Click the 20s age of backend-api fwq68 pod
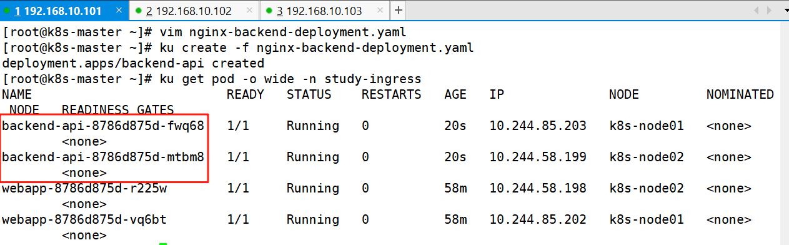The width and height of the screenshot is (789, 245). click(x=455, y=126)
